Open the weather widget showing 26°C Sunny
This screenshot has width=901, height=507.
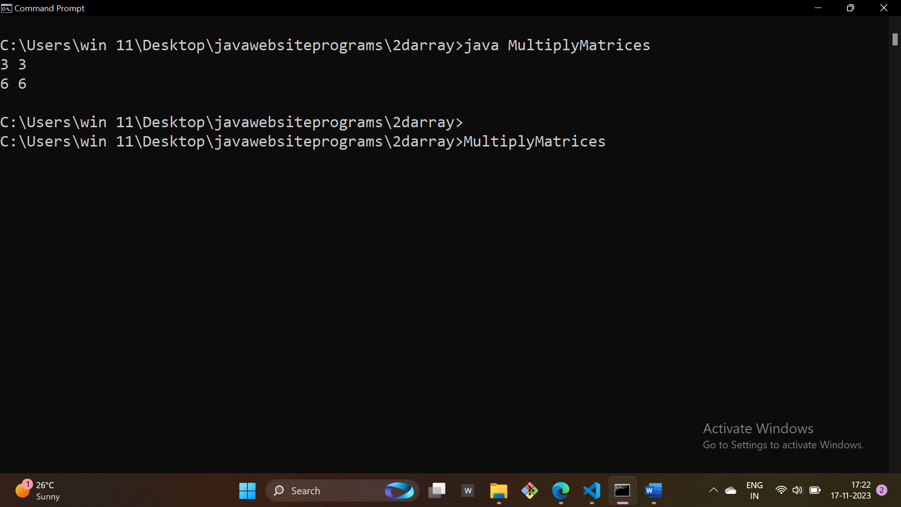coord(38,491)
